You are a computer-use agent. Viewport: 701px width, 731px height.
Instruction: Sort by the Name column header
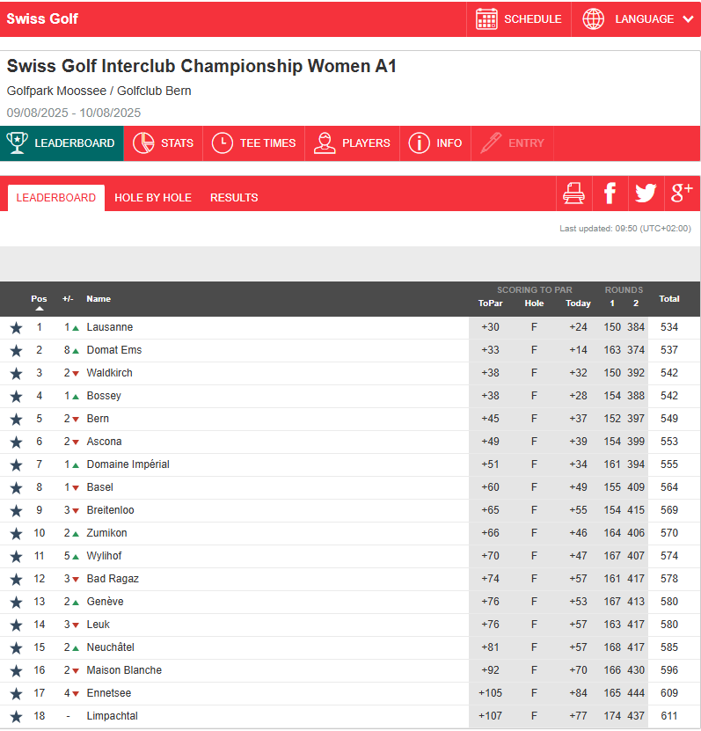click(x=99, y=299)
